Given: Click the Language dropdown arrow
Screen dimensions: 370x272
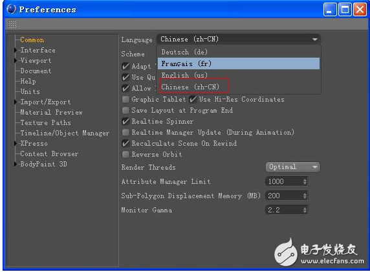Looking at the screenshot, I should coord(315,40).
